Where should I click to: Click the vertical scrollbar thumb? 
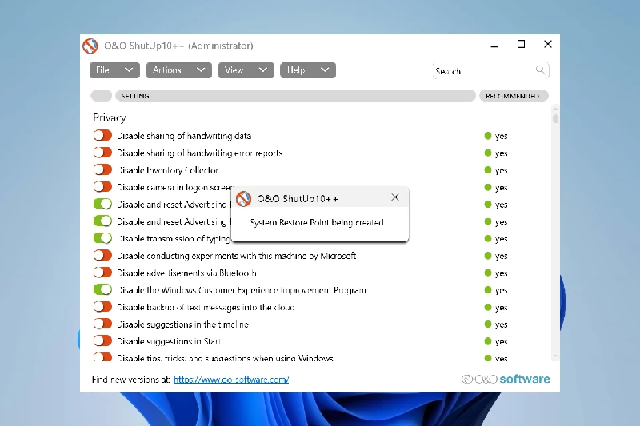point(555,119)
